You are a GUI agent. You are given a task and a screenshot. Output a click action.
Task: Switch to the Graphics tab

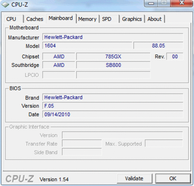point(132,19)
